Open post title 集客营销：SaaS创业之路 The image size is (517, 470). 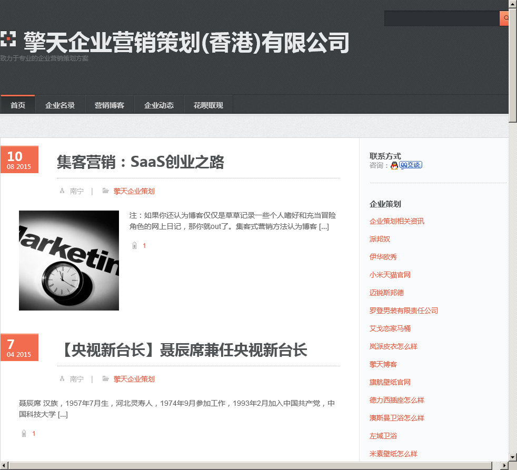141,162
